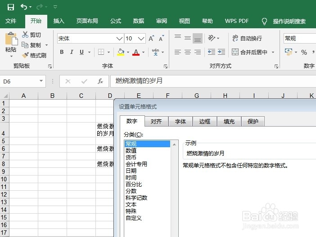
Task: Open the 帮助 ribbon tab
Action: pyautogui.click(x=208, y=21)
